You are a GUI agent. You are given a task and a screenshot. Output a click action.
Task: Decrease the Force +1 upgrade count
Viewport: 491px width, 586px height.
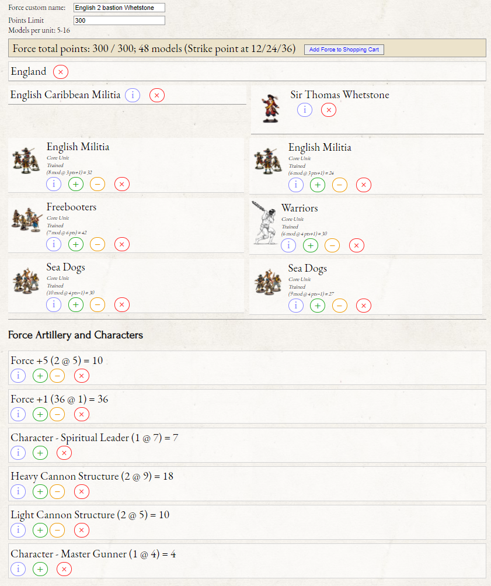click(57, 414)
